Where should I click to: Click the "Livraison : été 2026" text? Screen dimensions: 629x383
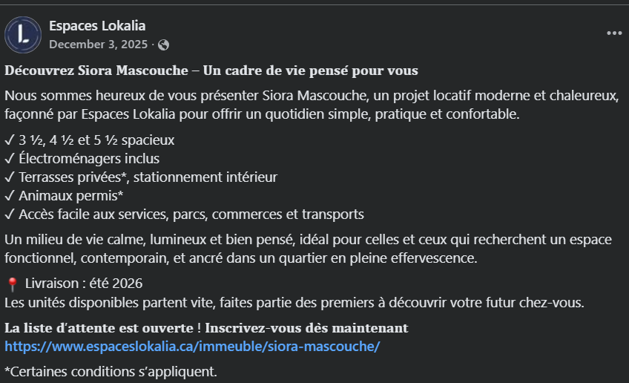coord(83,284)
